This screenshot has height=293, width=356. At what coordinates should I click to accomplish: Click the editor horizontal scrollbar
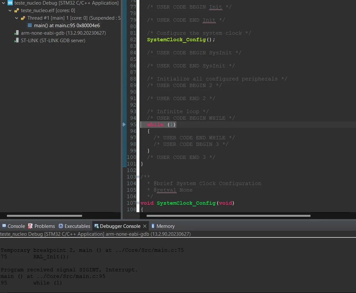(x=228, y=216)
